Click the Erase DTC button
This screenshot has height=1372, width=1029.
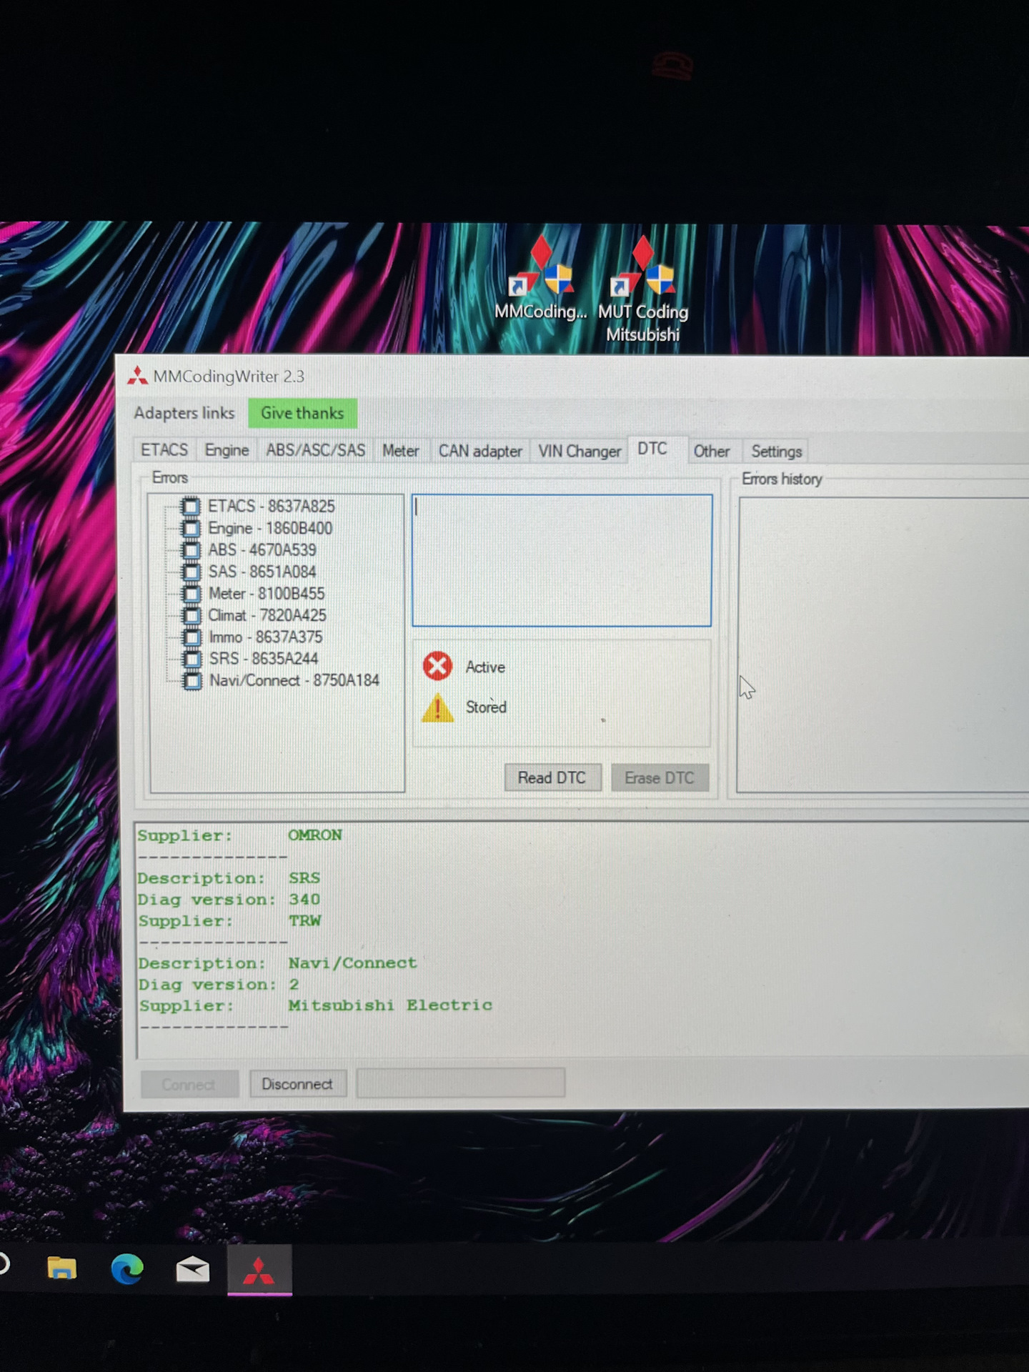click(660, 778)
